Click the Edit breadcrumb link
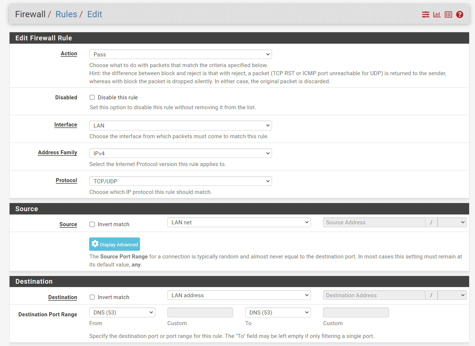The width and height of the screenshot is (475, 346). point(95,14)
